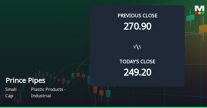Click the Small Cap label
Screen dimensions: 207x108
click(11, 92)
